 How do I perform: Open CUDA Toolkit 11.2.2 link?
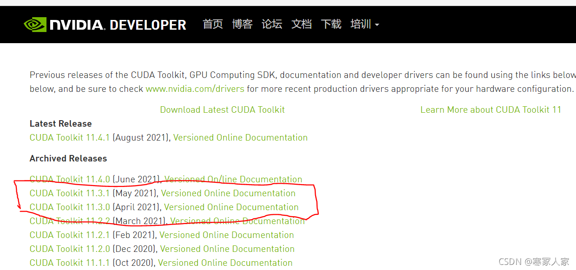70,221
